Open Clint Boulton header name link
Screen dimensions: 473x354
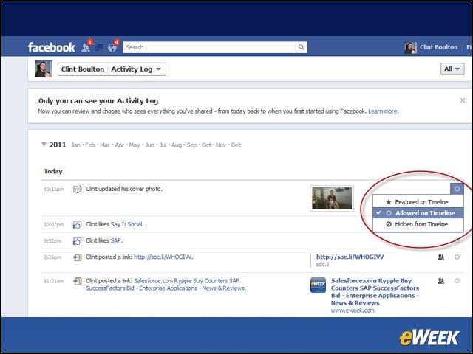pyautogui.click(x=438, y=47)
